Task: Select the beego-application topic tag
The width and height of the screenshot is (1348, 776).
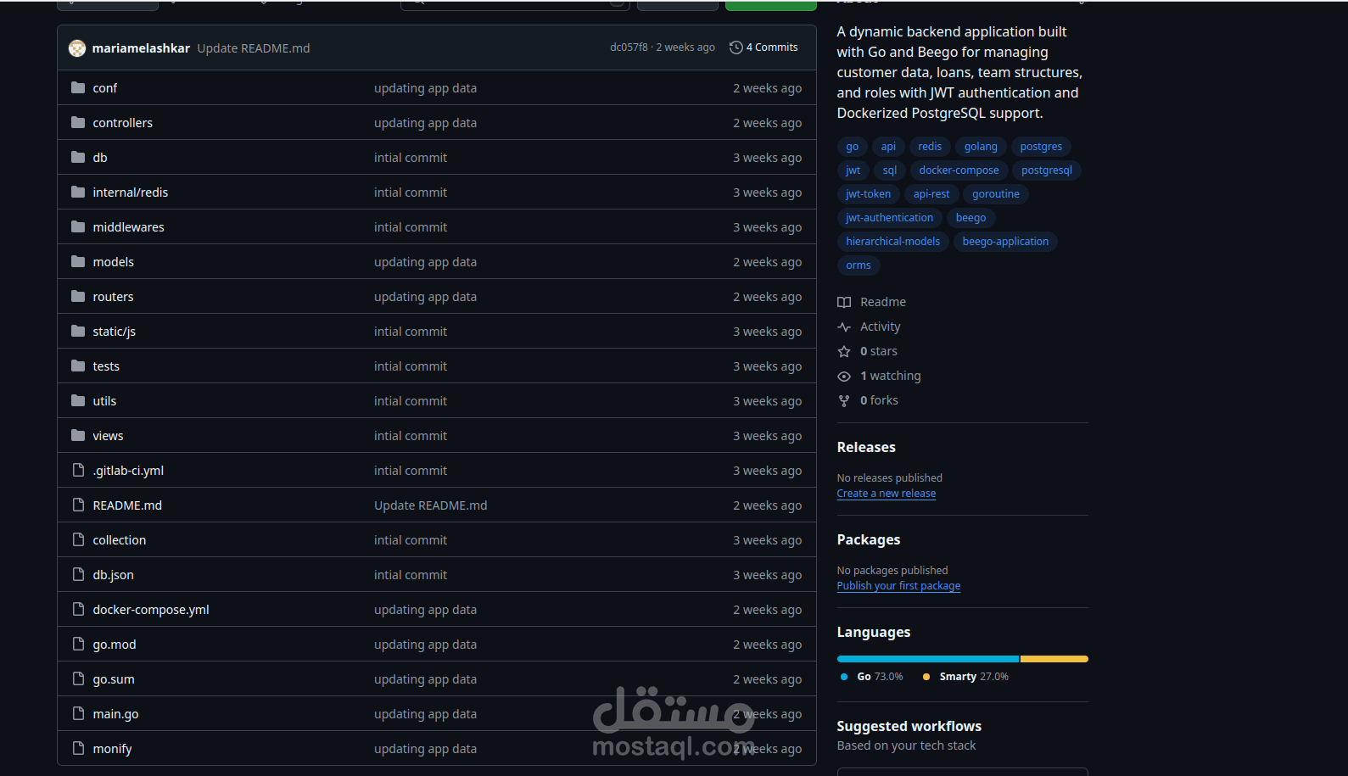Action: click(x=1005, y=242)
